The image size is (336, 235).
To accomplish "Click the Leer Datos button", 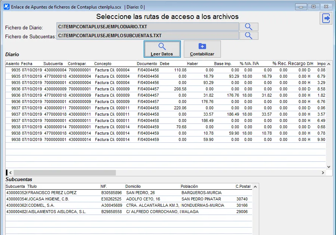I will click(x=162, y=49).
